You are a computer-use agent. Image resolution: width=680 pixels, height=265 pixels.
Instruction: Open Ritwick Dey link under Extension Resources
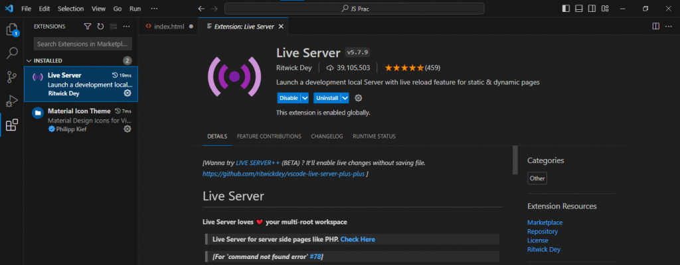click(x=544, y=249)
